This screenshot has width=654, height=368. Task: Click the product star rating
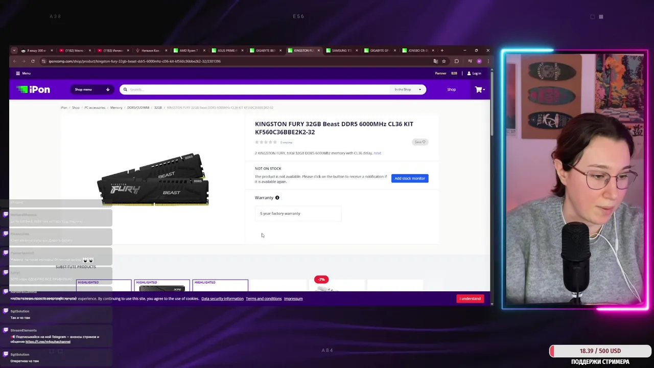coord(266,142)
